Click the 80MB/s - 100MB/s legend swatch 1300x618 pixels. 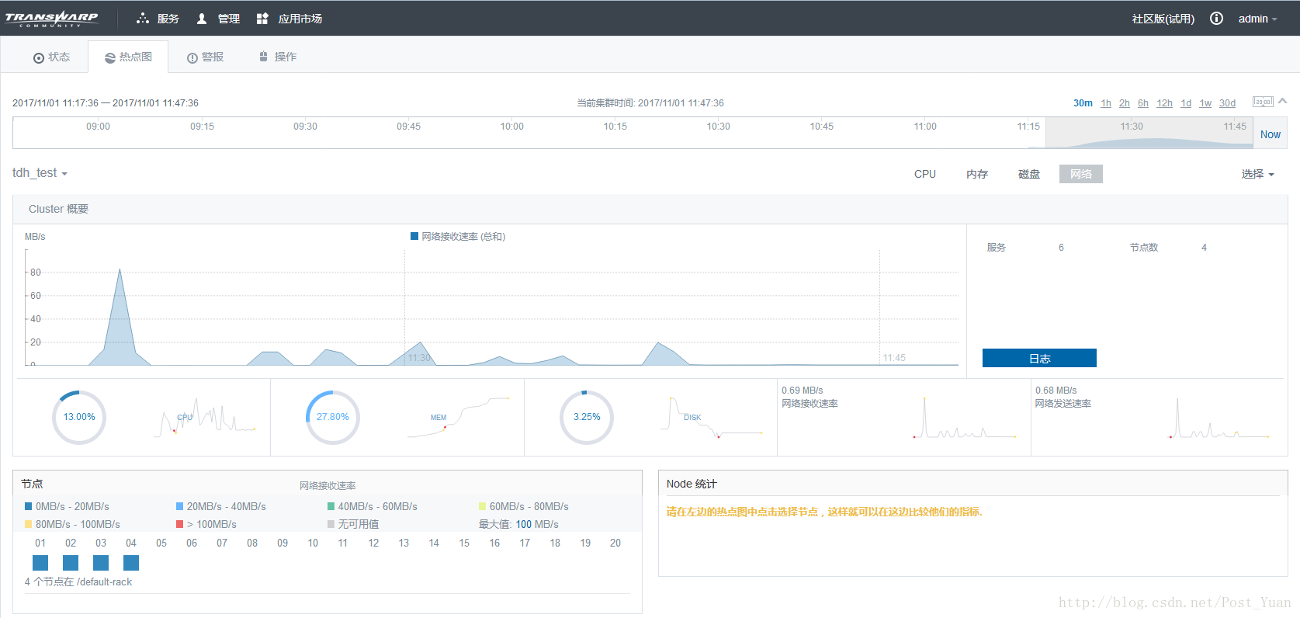(29, 524)
